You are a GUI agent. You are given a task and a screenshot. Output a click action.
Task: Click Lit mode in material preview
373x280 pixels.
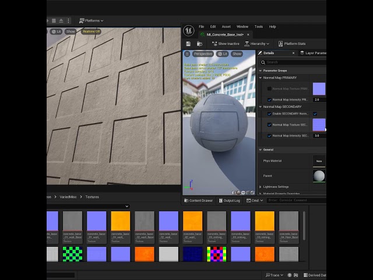pos(223,54)
